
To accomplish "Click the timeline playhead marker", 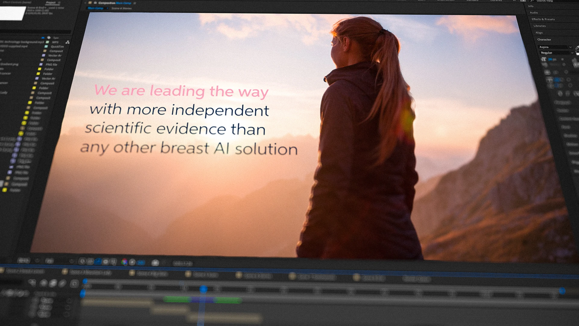I will pos(204,289).
